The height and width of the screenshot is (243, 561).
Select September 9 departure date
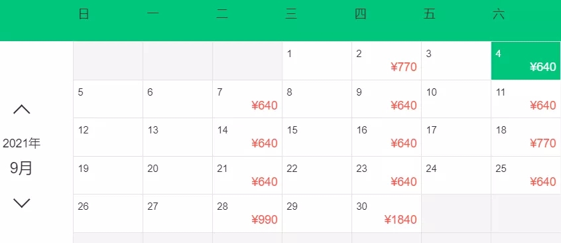[x=387, y=99]
